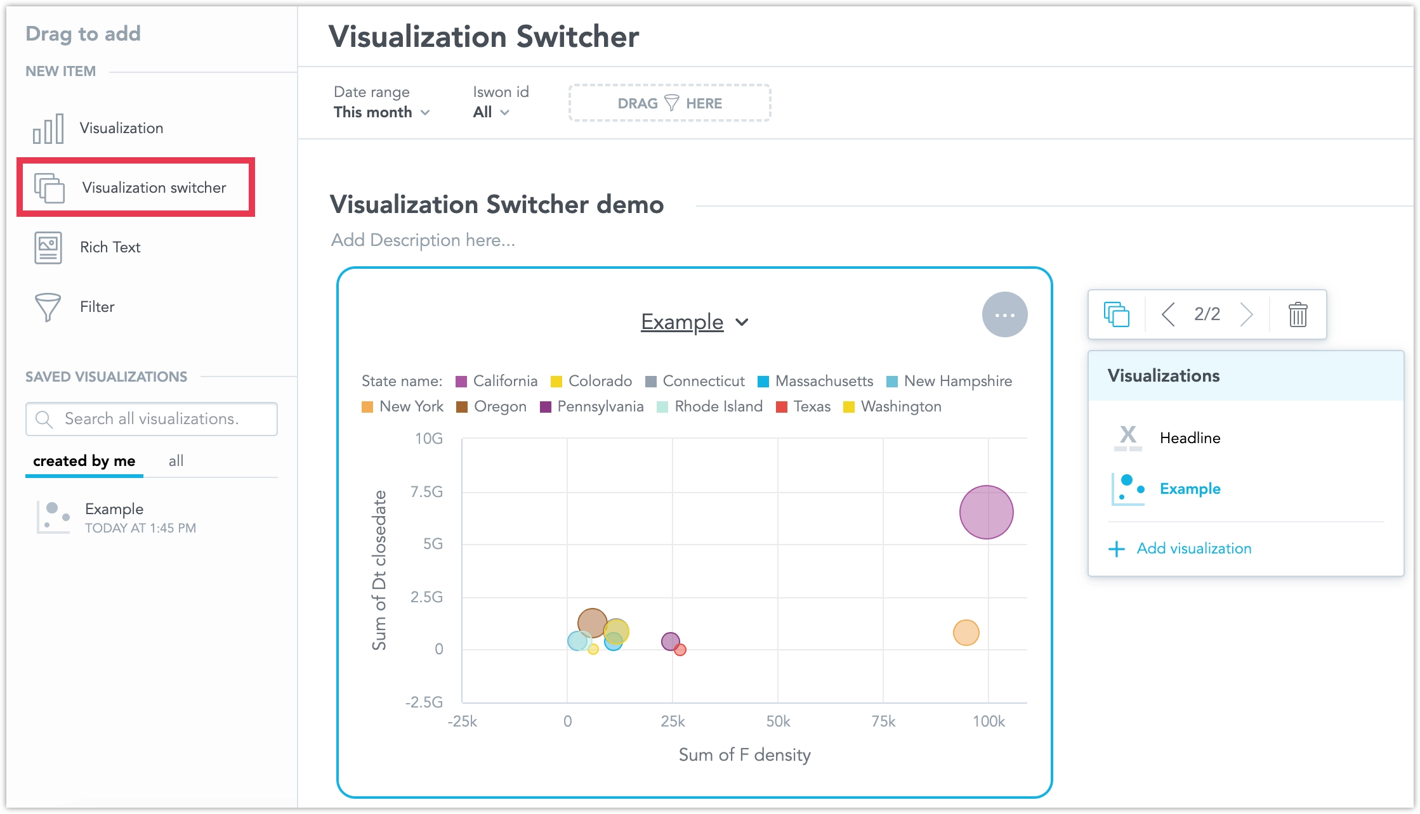Switch to the "all" tab
The height and width of the screenshot is (814, 1420).
point(176,460)
